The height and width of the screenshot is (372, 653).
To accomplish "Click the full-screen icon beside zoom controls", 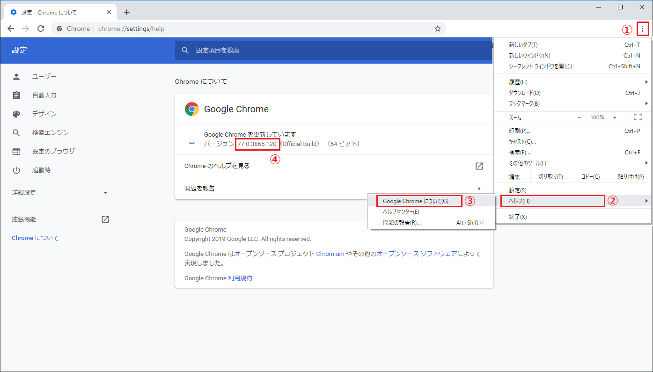I will click(638, 117).
